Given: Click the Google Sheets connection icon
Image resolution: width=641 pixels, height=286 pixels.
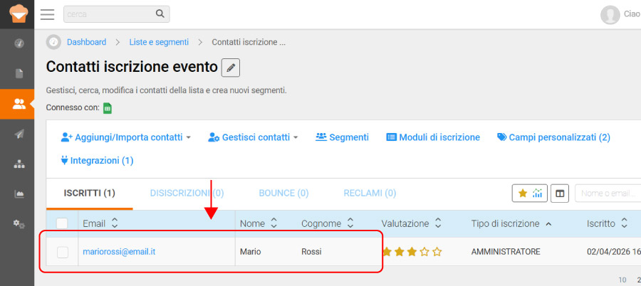Looking at the screenshot, I should click(x=108, y=108).
